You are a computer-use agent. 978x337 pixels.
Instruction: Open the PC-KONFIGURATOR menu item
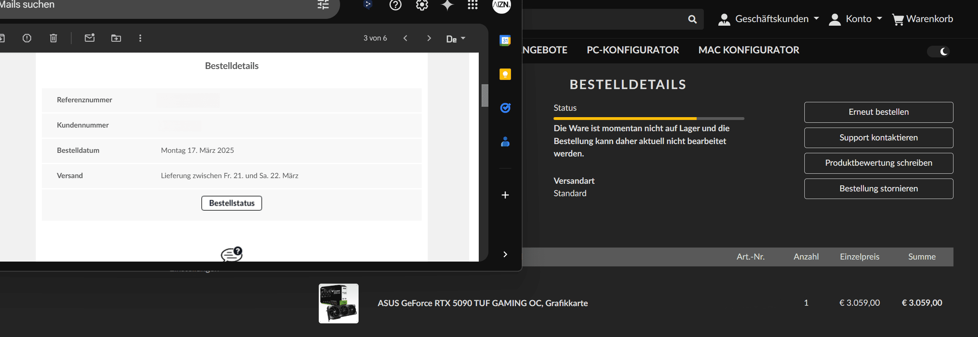(633, 50)
